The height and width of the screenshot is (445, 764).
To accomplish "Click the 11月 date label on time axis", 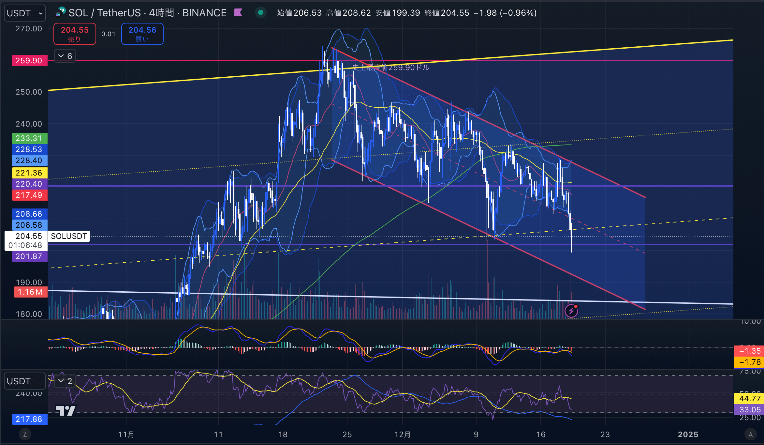I will [x=126, y=435].
